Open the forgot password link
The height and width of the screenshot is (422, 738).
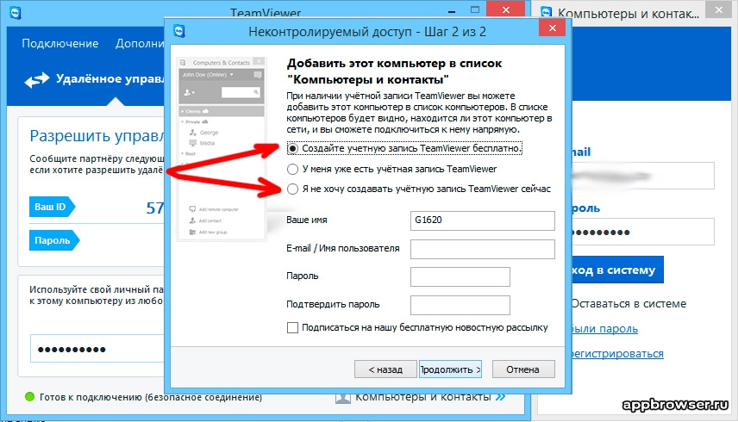click(x=605, y=329)
